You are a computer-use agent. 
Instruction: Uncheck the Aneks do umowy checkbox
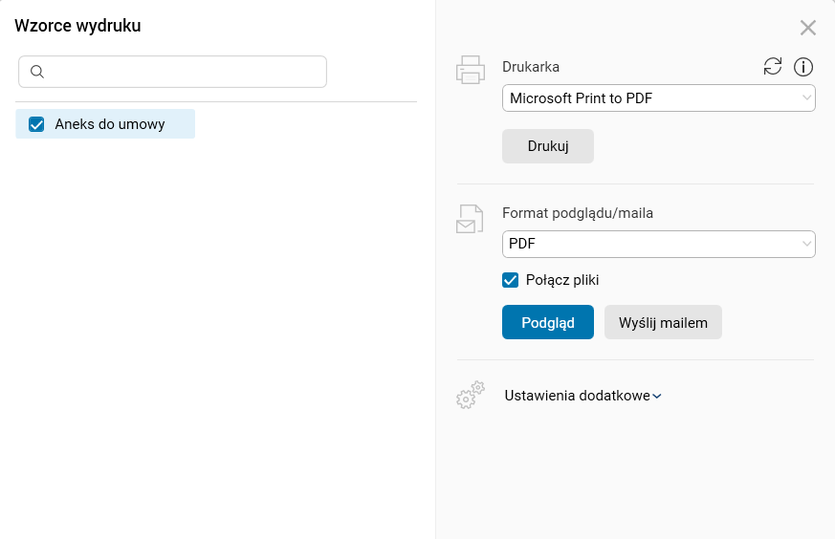point(37,124)
